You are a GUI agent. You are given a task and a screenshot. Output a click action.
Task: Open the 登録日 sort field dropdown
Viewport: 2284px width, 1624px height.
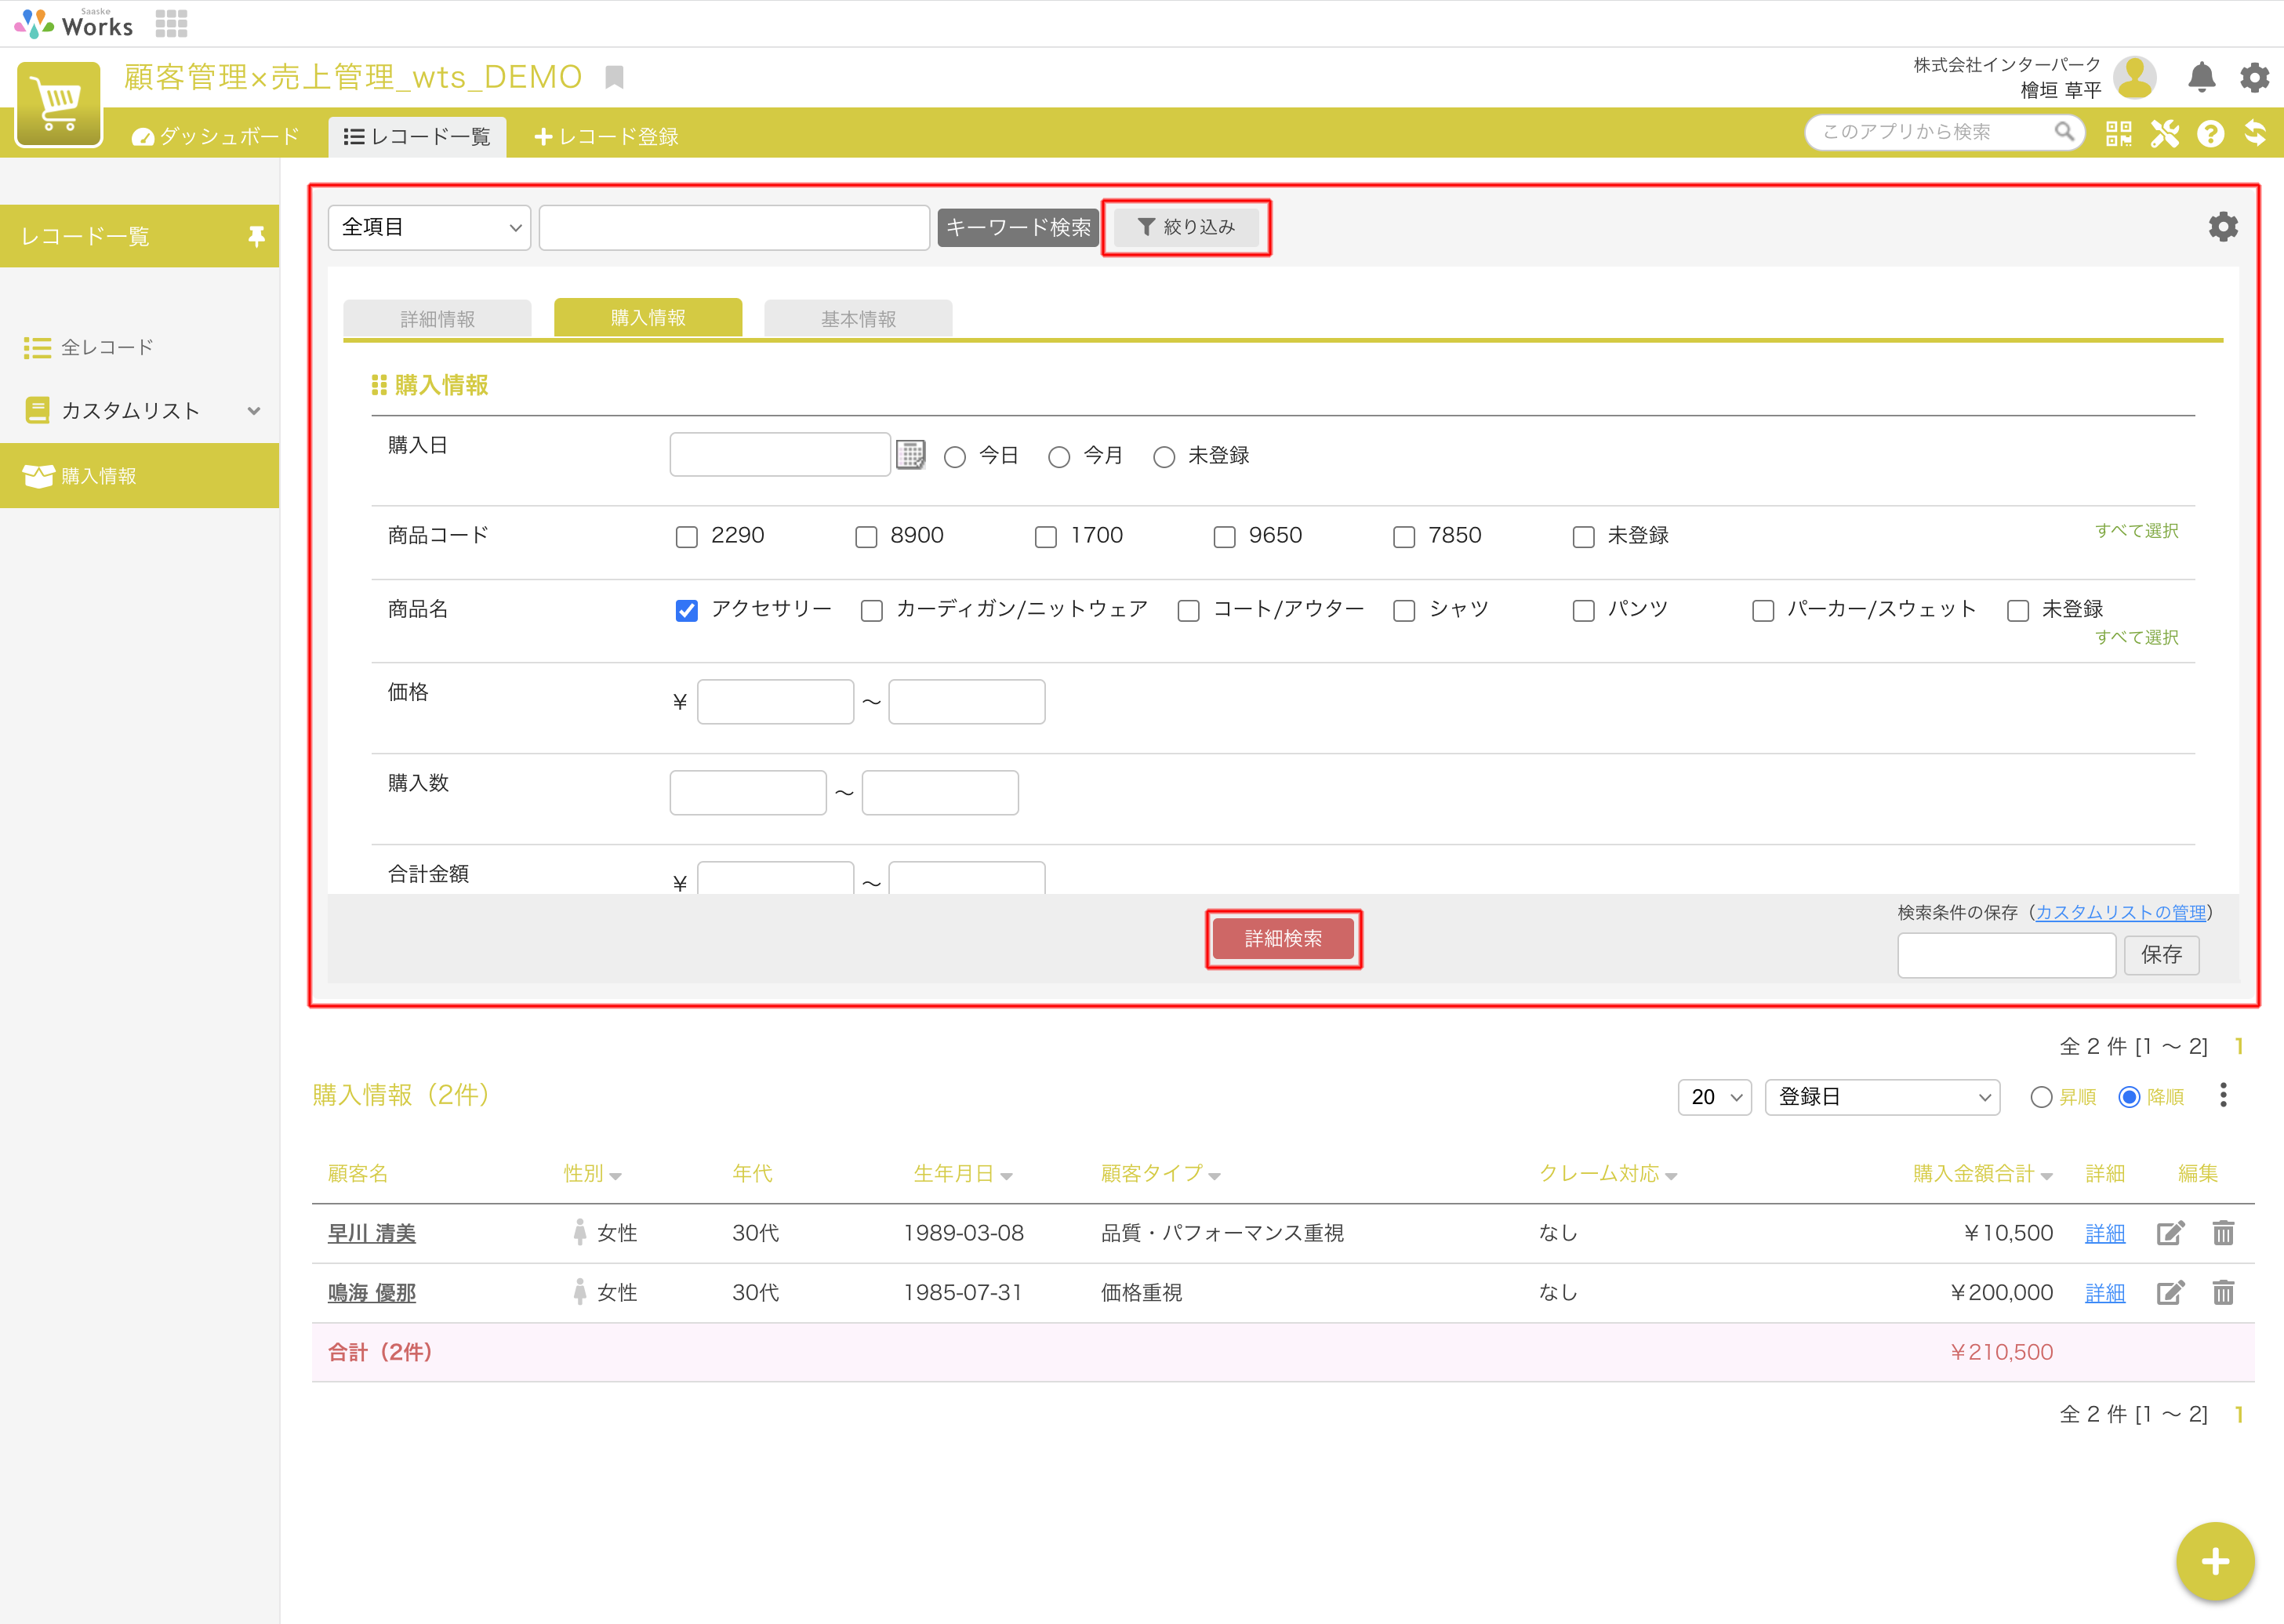1882,1097
